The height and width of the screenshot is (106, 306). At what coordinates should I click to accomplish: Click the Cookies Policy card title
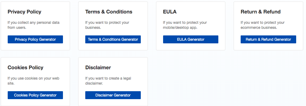pyautogui.click(x=25, y=68)
